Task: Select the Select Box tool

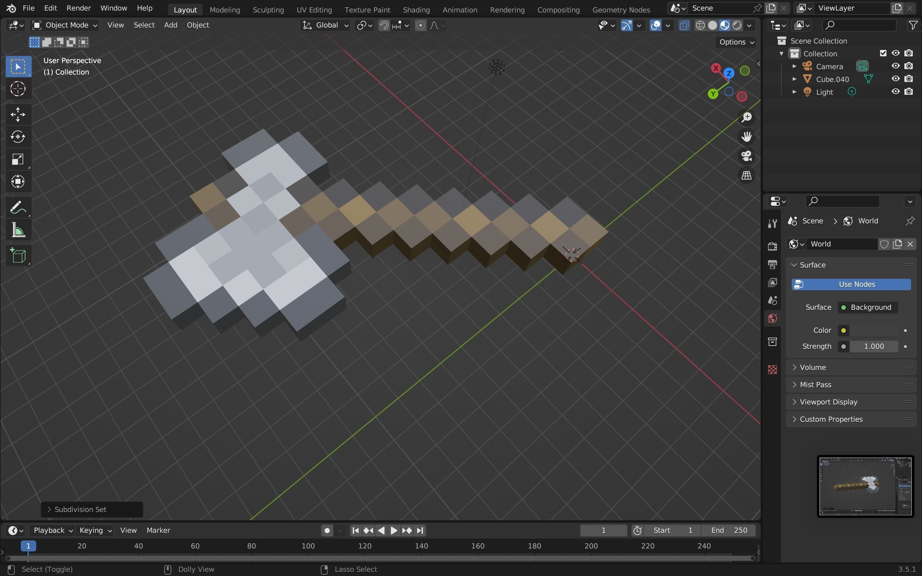Action: point(18,67)
